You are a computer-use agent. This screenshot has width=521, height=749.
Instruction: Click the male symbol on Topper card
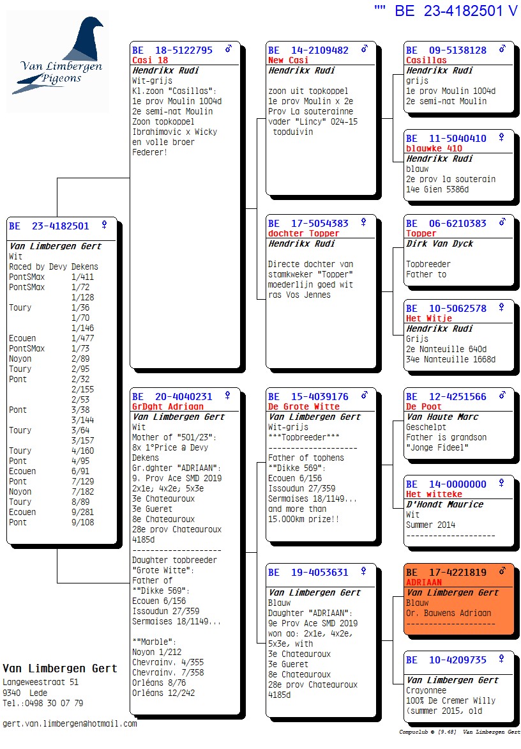(502, 222)
